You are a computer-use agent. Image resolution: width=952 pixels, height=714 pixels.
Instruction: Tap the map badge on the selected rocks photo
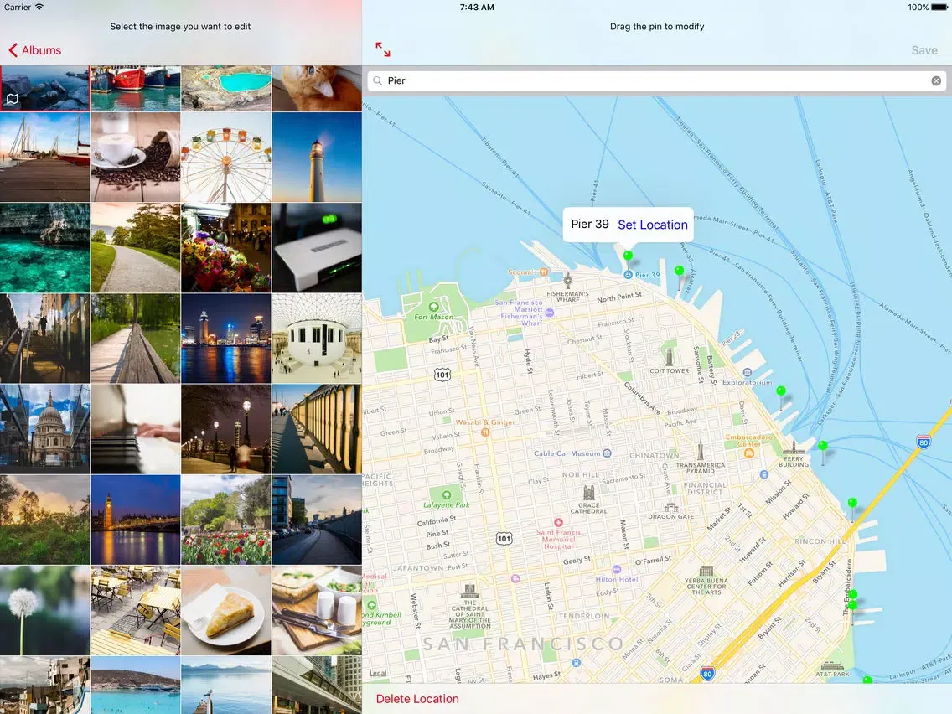tap(12, 98)
